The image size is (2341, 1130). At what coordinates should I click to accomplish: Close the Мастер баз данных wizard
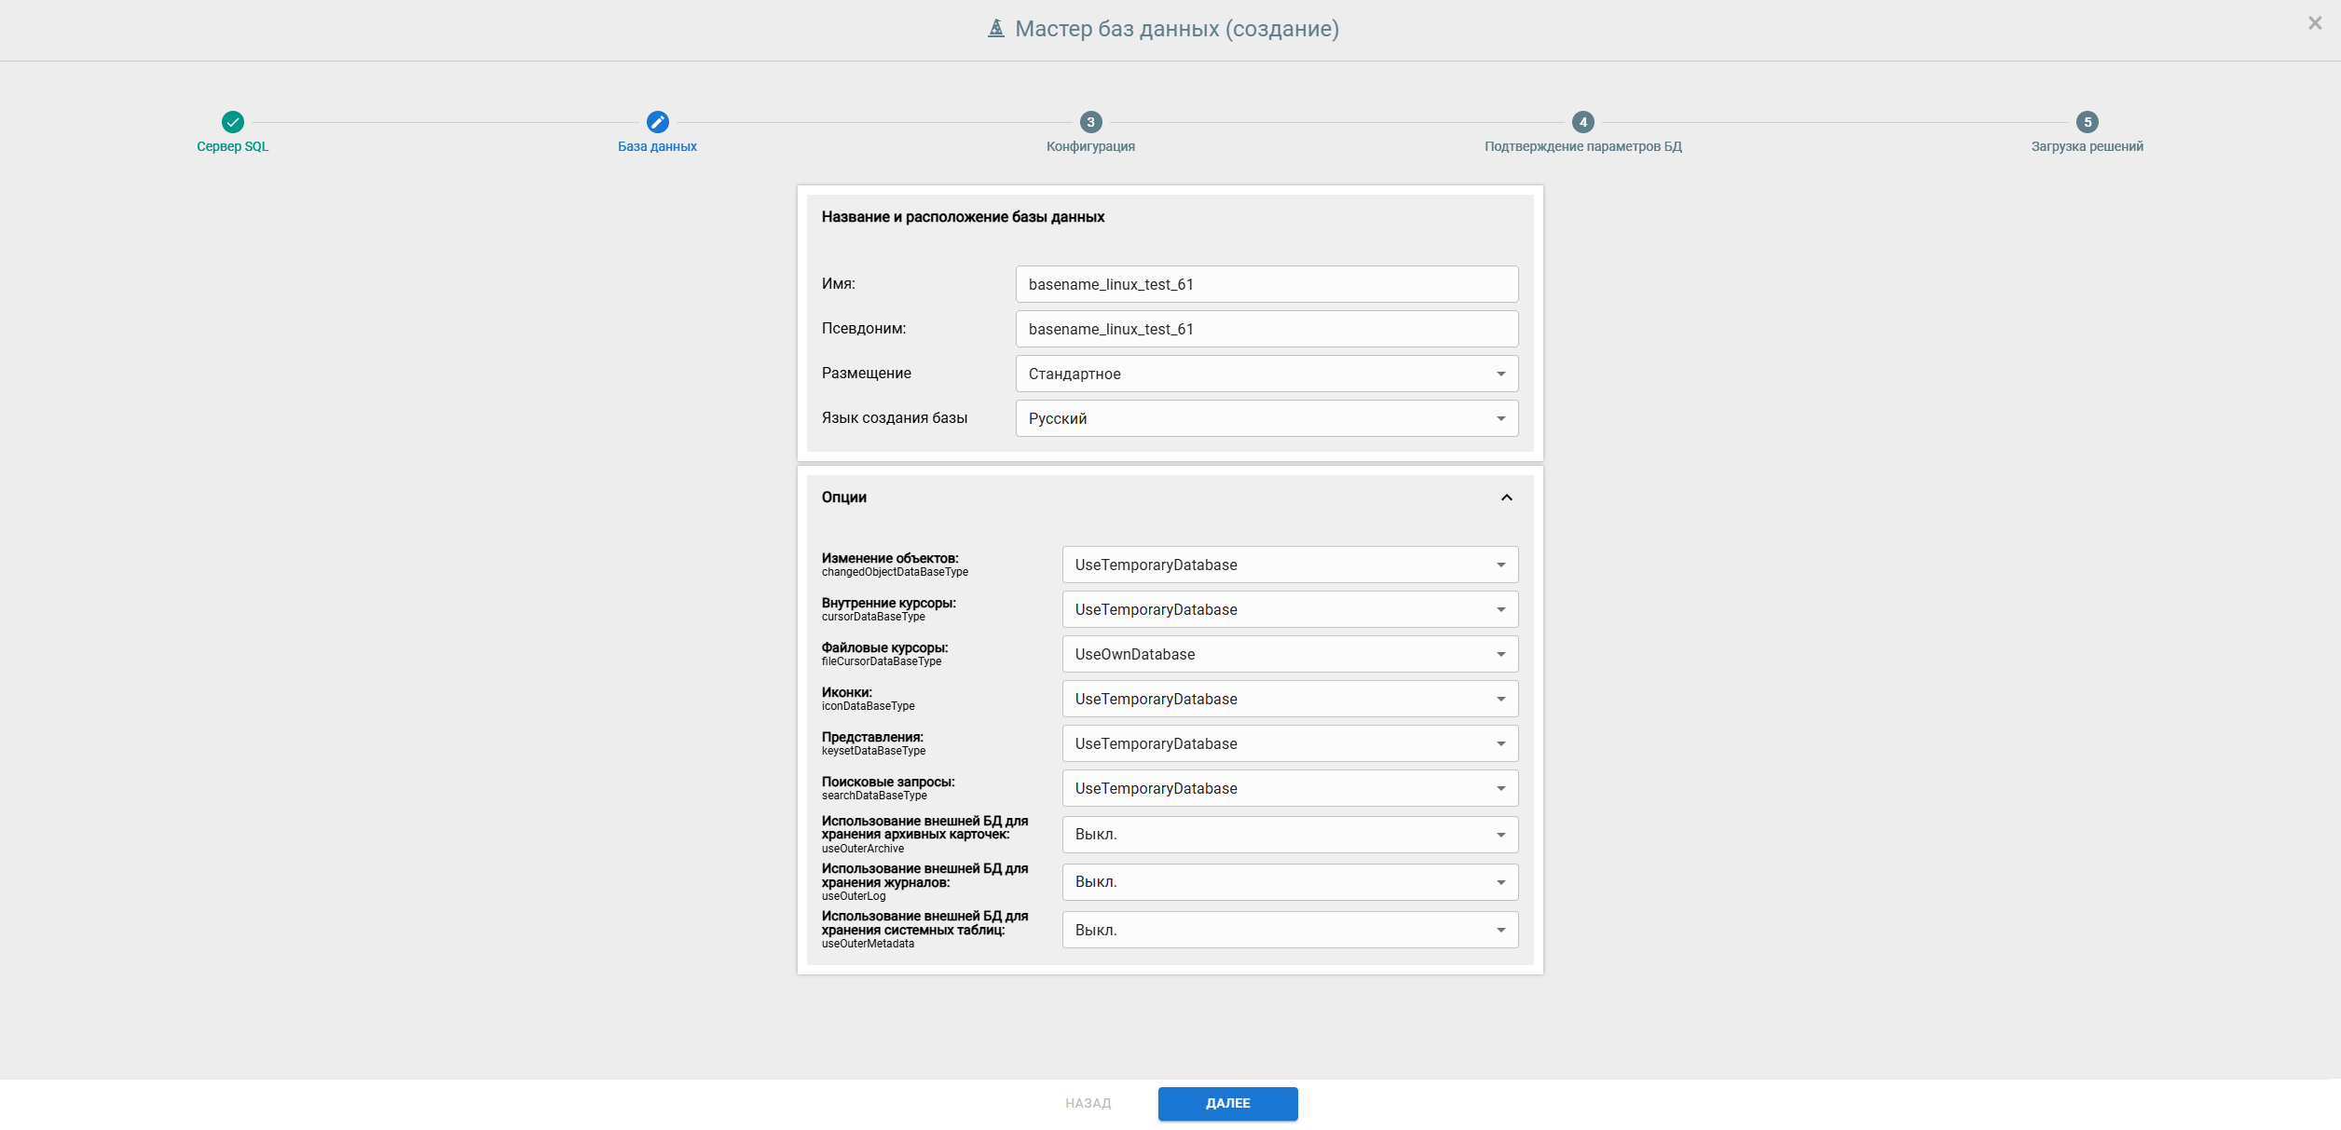(2315, 22)
